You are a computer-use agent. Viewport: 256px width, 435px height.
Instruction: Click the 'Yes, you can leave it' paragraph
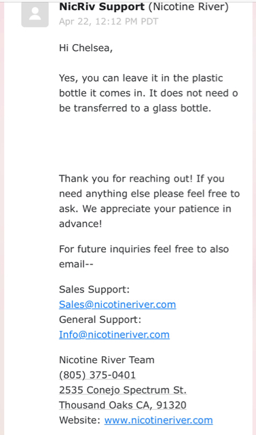[x=149, y=93]
